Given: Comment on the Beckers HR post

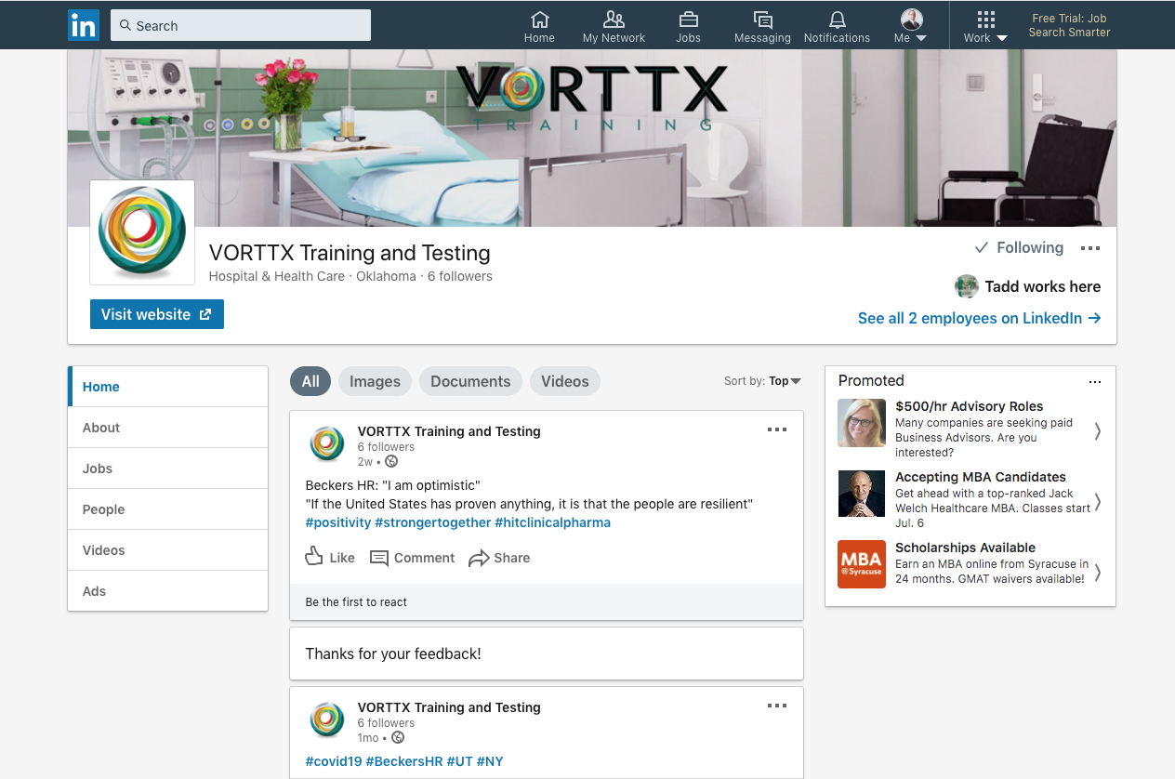Looking at the screenshot, I should (412, 558).
